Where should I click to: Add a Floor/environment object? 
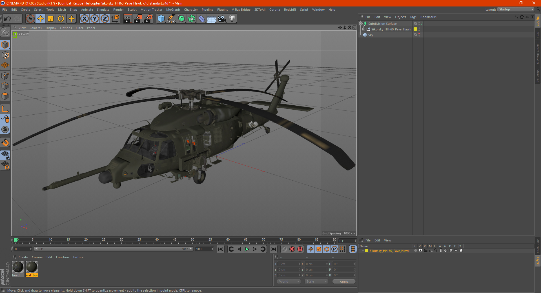pyautogui.click(x=212, y=19)
